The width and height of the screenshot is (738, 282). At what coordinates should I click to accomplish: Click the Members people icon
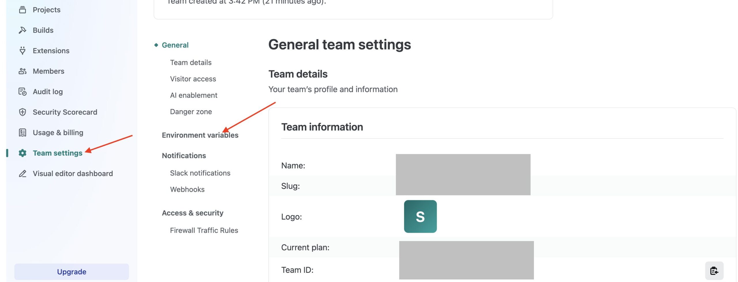22,71
